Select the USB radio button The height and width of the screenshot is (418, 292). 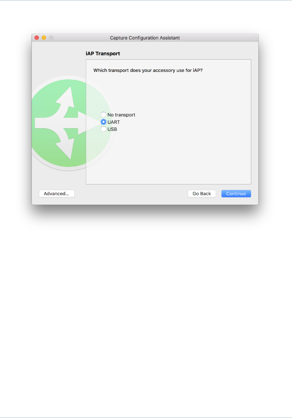click(x=103, y=129)
